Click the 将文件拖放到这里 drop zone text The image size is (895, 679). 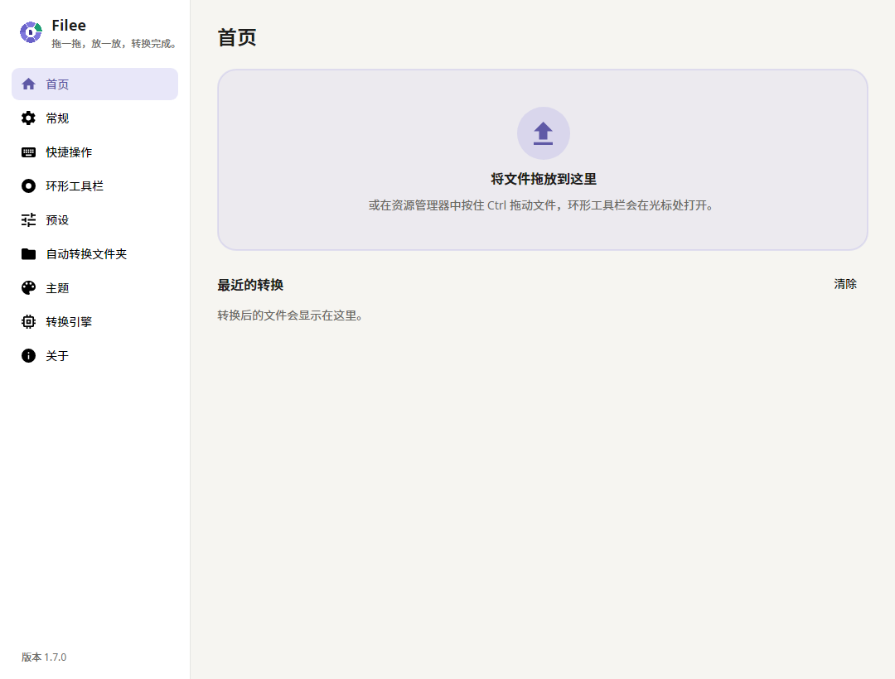click(544, 179)
